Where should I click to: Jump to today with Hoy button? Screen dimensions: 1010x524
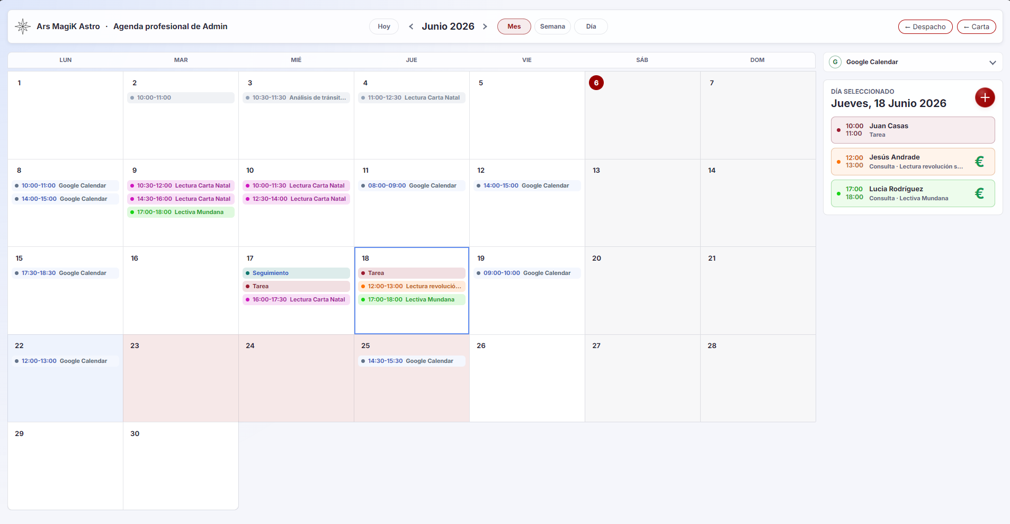[384, 26]
